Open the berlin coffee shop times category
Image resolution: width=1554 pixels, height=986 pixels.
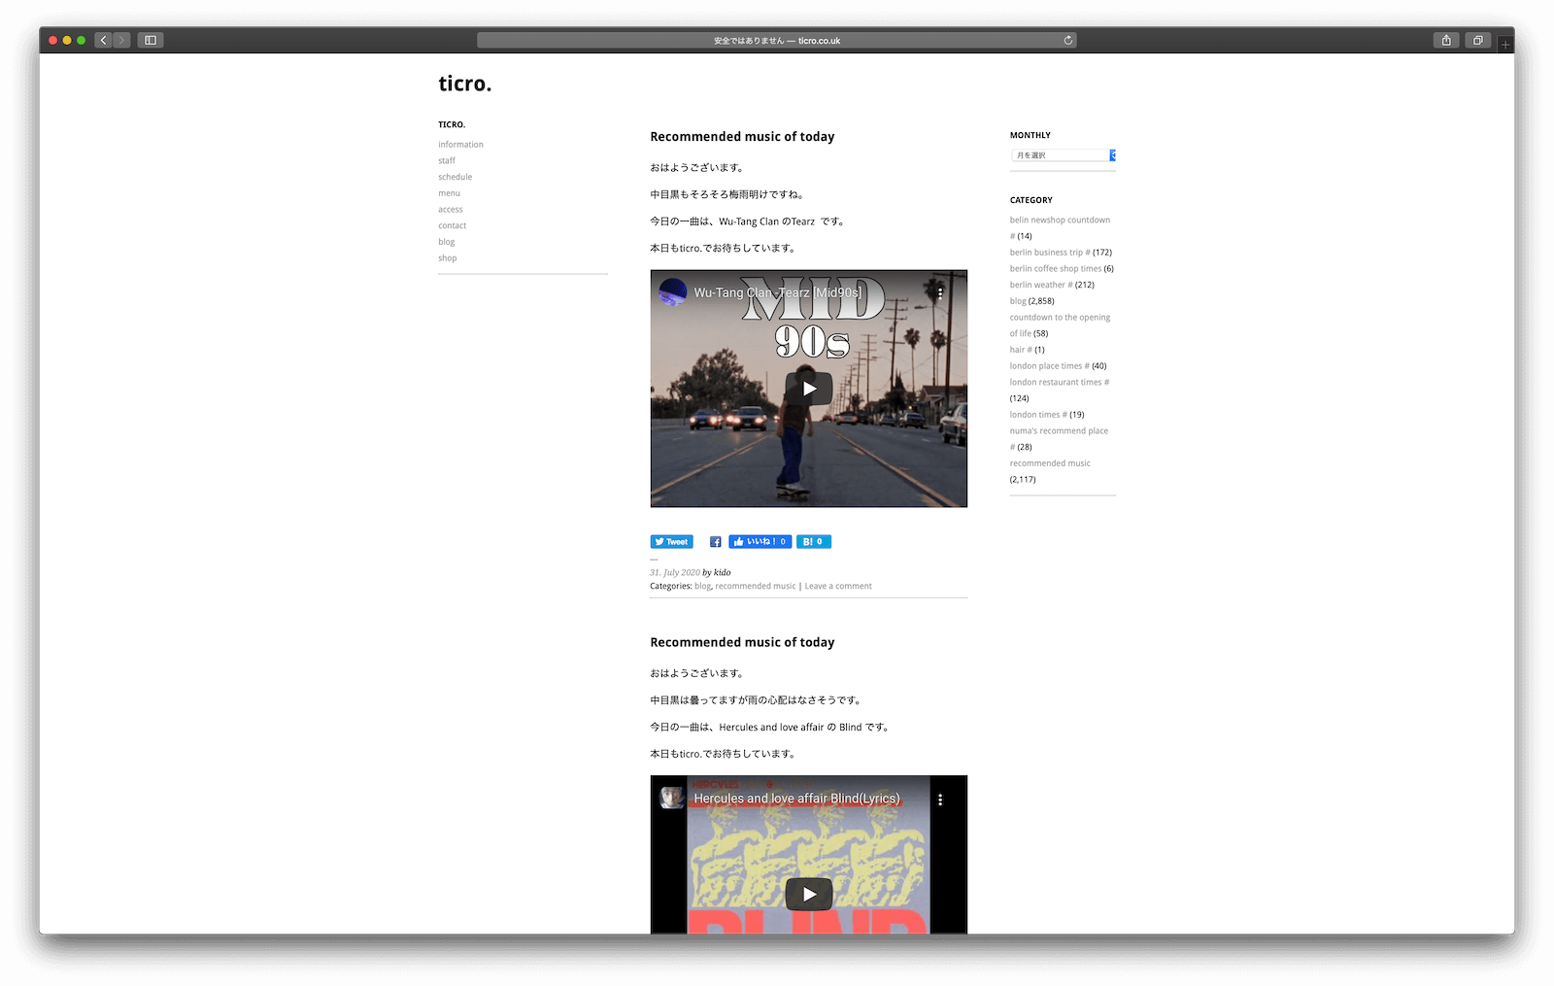pos(1055,268)
